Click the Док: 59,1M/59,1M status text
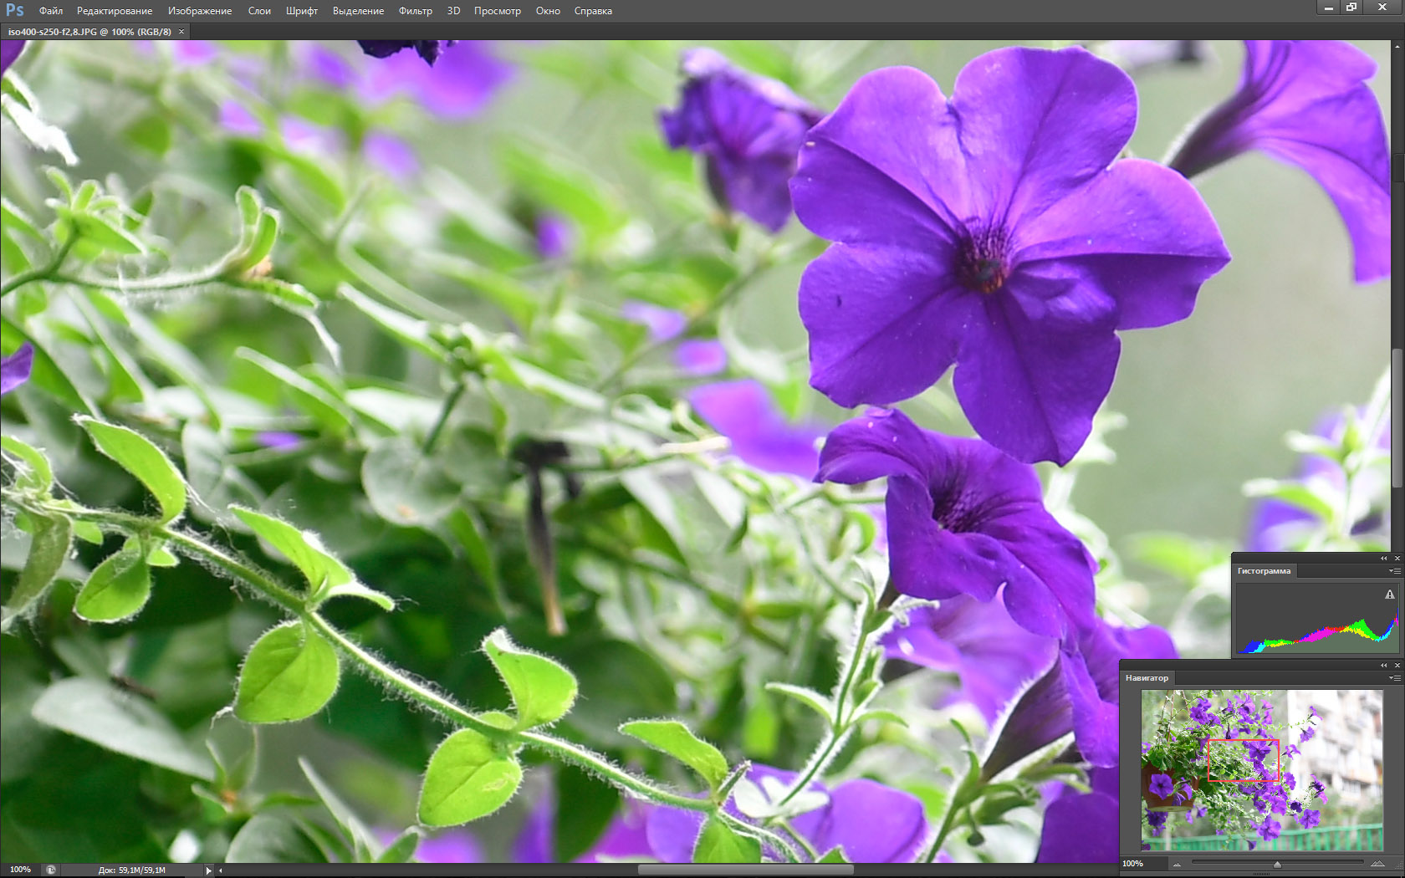 click(x=132, y=870)
